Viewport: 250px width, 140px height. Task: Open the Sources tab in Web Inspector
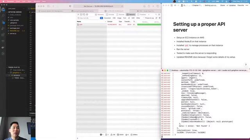pos(120,14)
